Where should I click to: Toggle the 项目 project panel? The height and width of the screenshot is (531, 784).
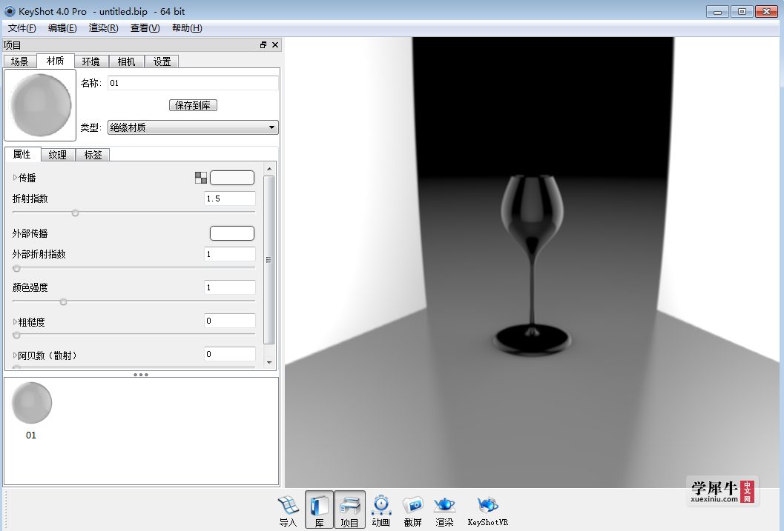coord(349,510)
